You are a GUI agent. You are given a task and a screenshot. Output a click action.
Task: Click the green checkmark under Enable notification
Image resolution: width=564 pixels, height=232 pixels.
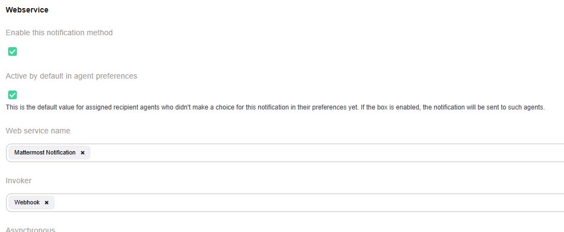pos(13,51)
